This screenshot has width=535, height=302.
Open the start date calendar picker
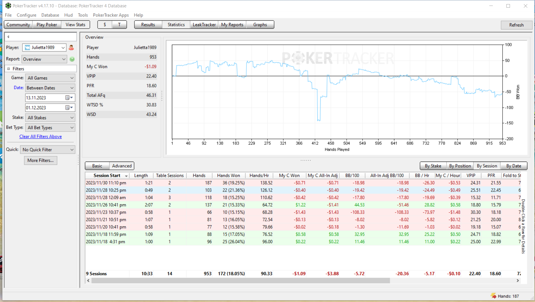69,98
